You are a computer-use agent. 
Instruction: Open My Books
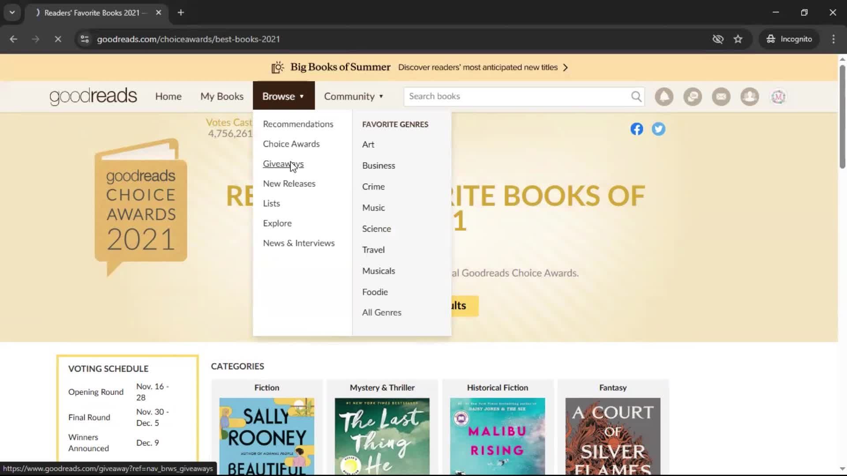pyautogui.click(x=222, y=97)
